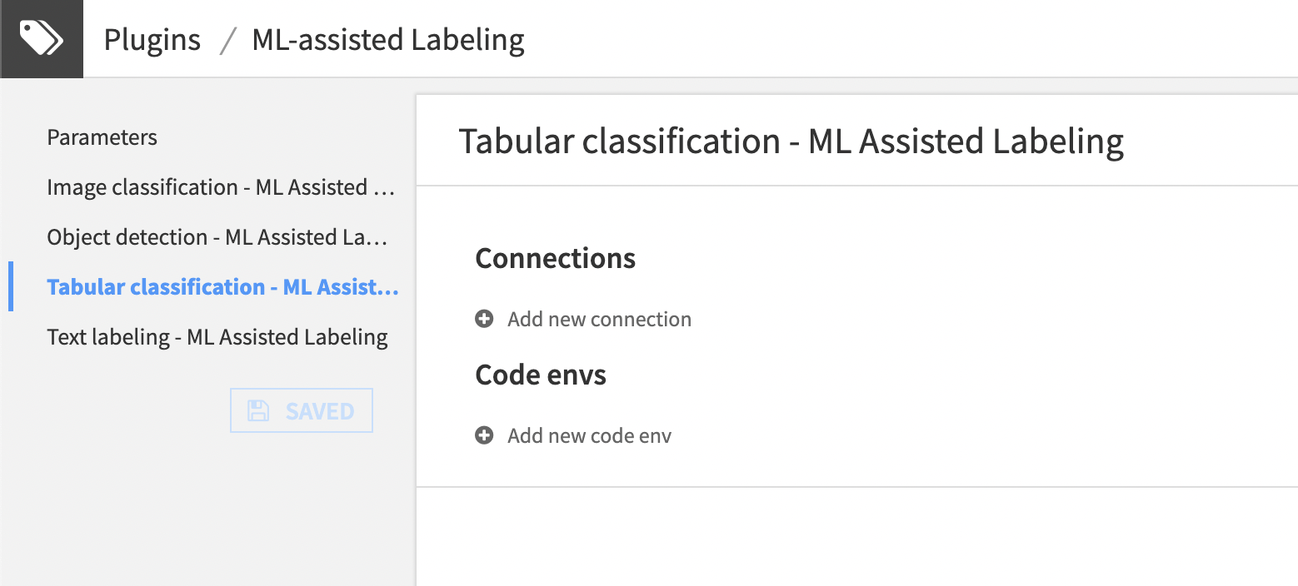1298x586 pixels.
Task: Add a new connection
Action: [599, 319]
